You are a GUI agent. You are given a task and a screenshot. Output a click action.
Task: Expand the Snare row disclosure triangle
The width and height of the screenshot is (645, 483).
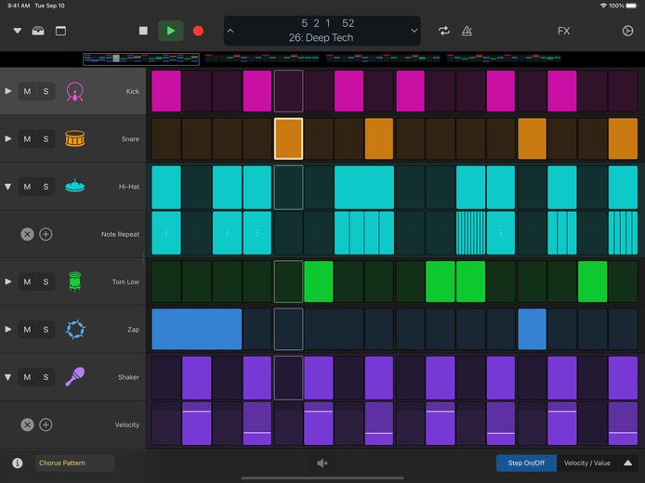(x=7, y=139)
